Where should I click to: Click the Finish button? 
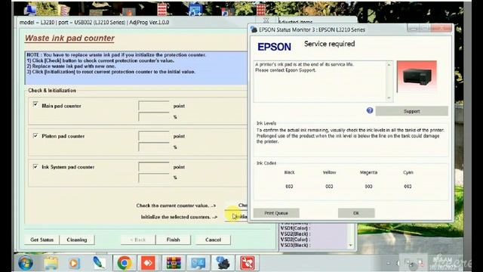coord(173,240)
